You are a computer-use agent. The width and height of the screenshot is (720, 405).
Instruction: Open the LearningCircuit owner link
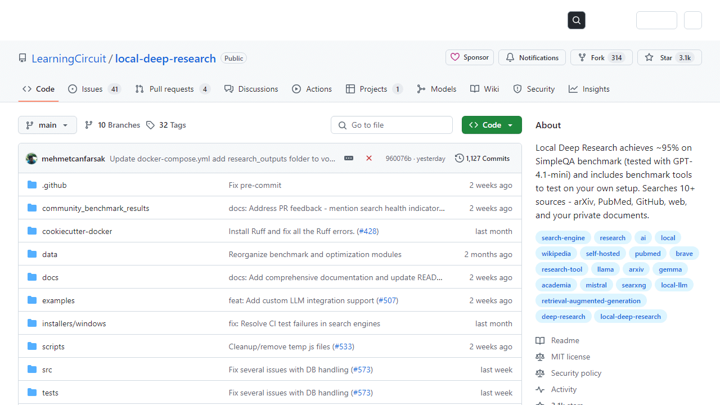click(69, 58)
